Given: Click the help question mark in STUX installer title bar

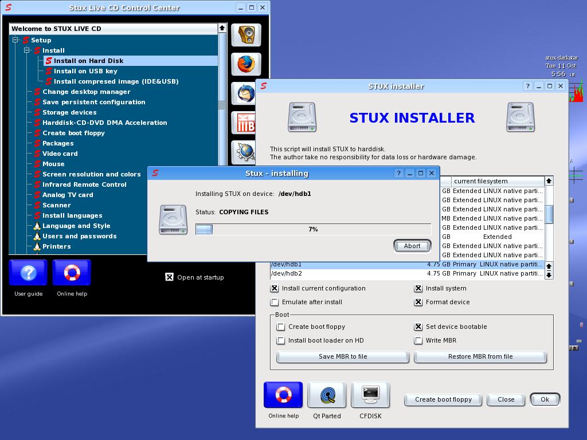Looking at the screenshot, I should tap(528, 86).
